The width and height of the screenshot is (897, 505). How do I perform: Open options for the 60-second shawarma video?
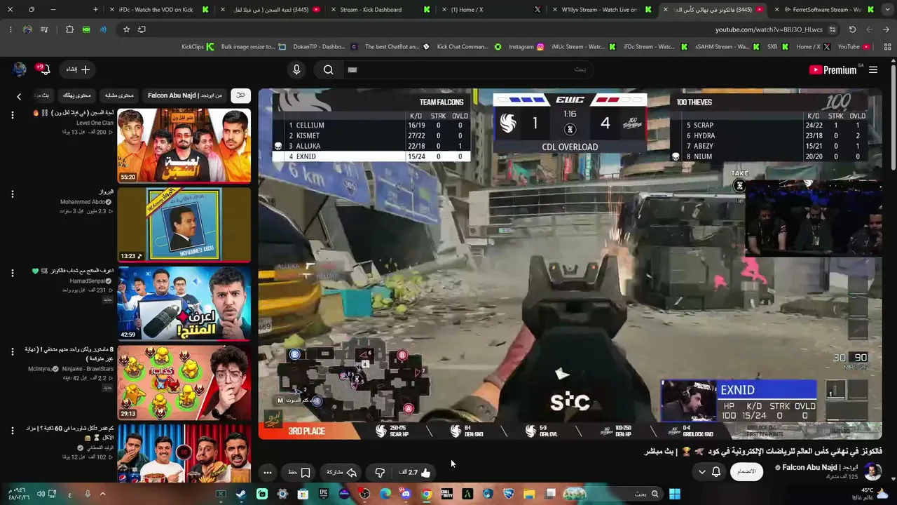(x=12, y=431)
